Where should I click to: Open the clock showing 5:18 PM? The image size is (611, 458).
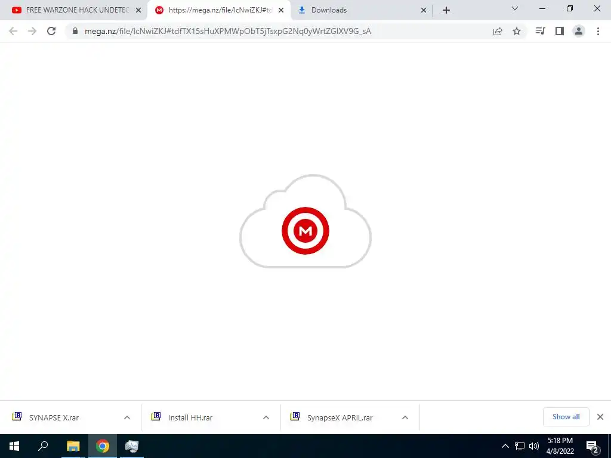click(x=560, y=446)
